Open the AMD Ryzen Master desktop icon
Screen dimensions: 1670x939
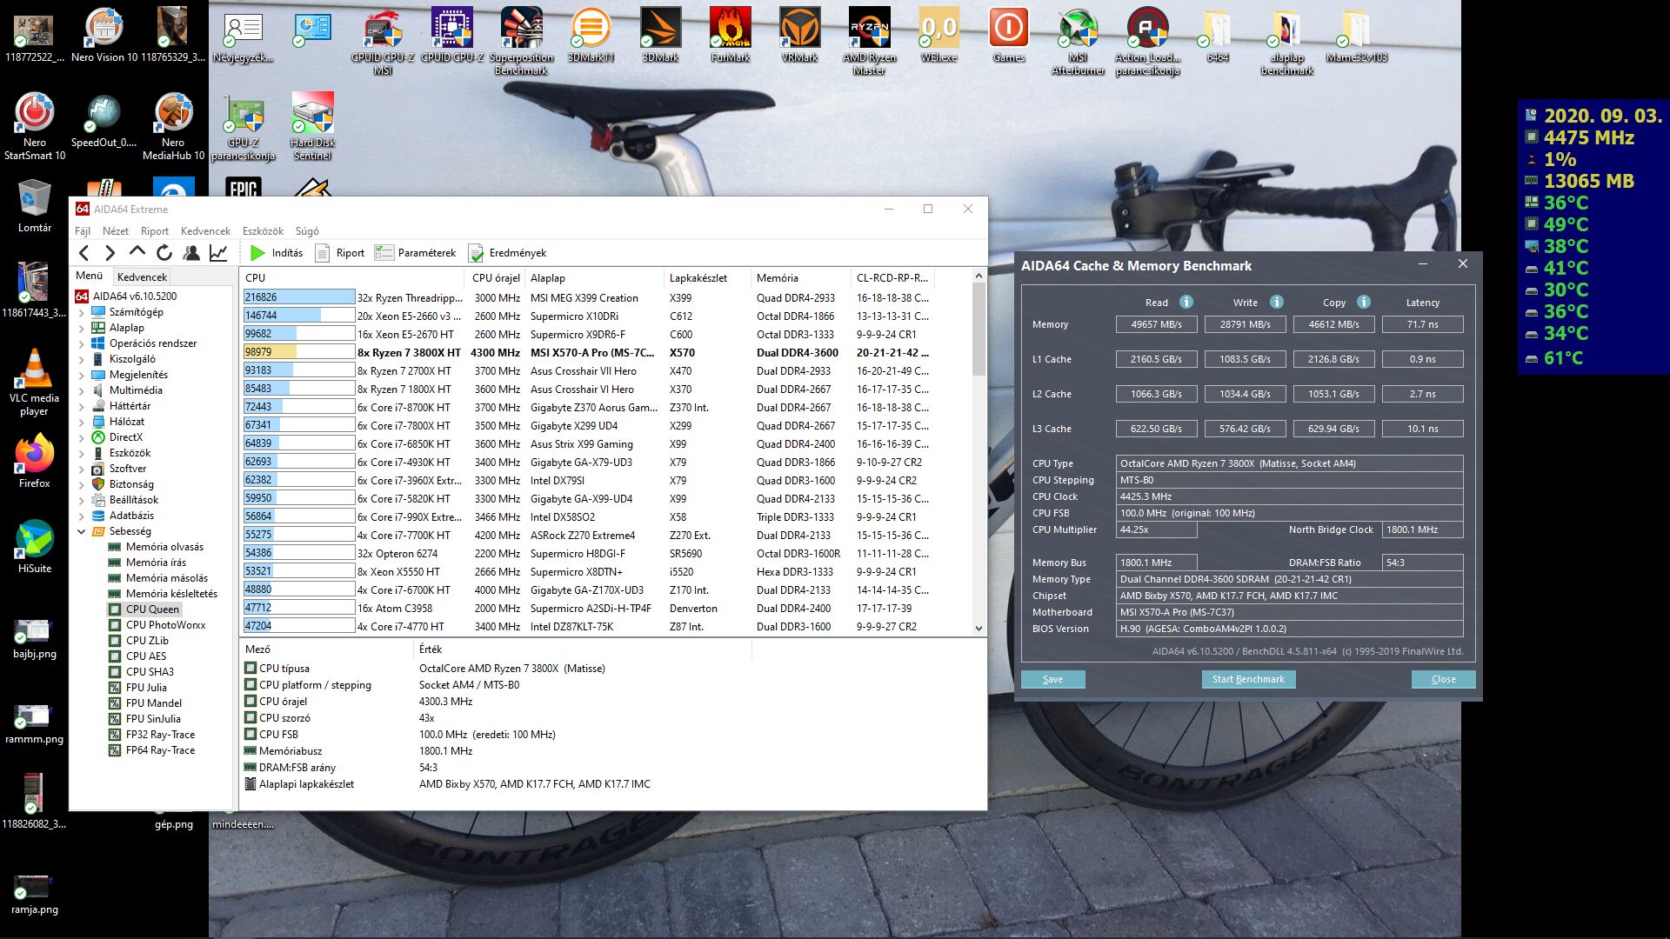pyautogui.click(x=870, y=40)
